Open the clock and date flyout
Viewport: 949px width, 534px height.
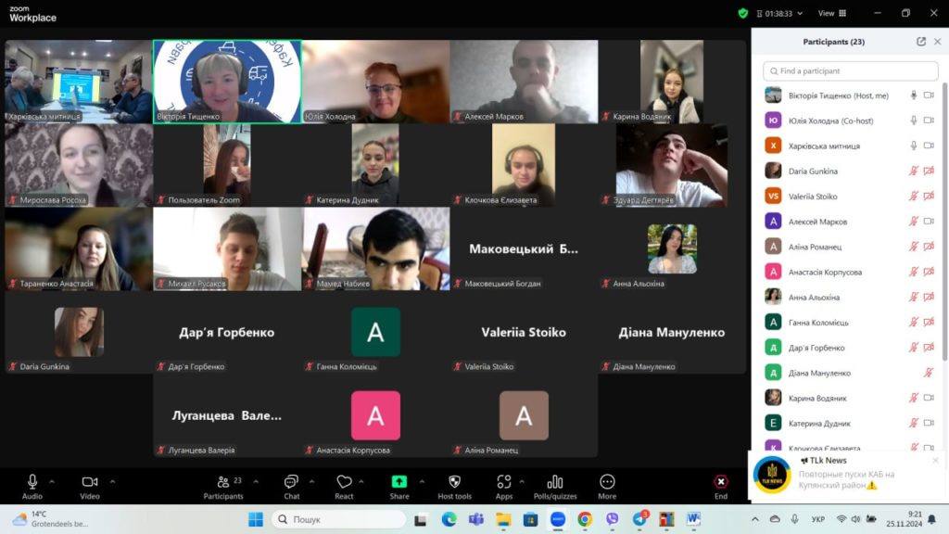(904, 519)
